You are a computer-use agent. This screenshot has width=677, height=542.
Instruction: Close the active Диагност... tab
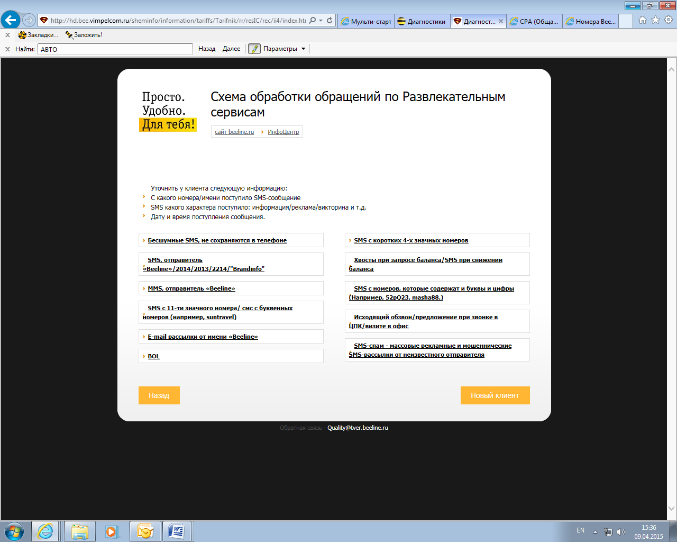[501, 21]
